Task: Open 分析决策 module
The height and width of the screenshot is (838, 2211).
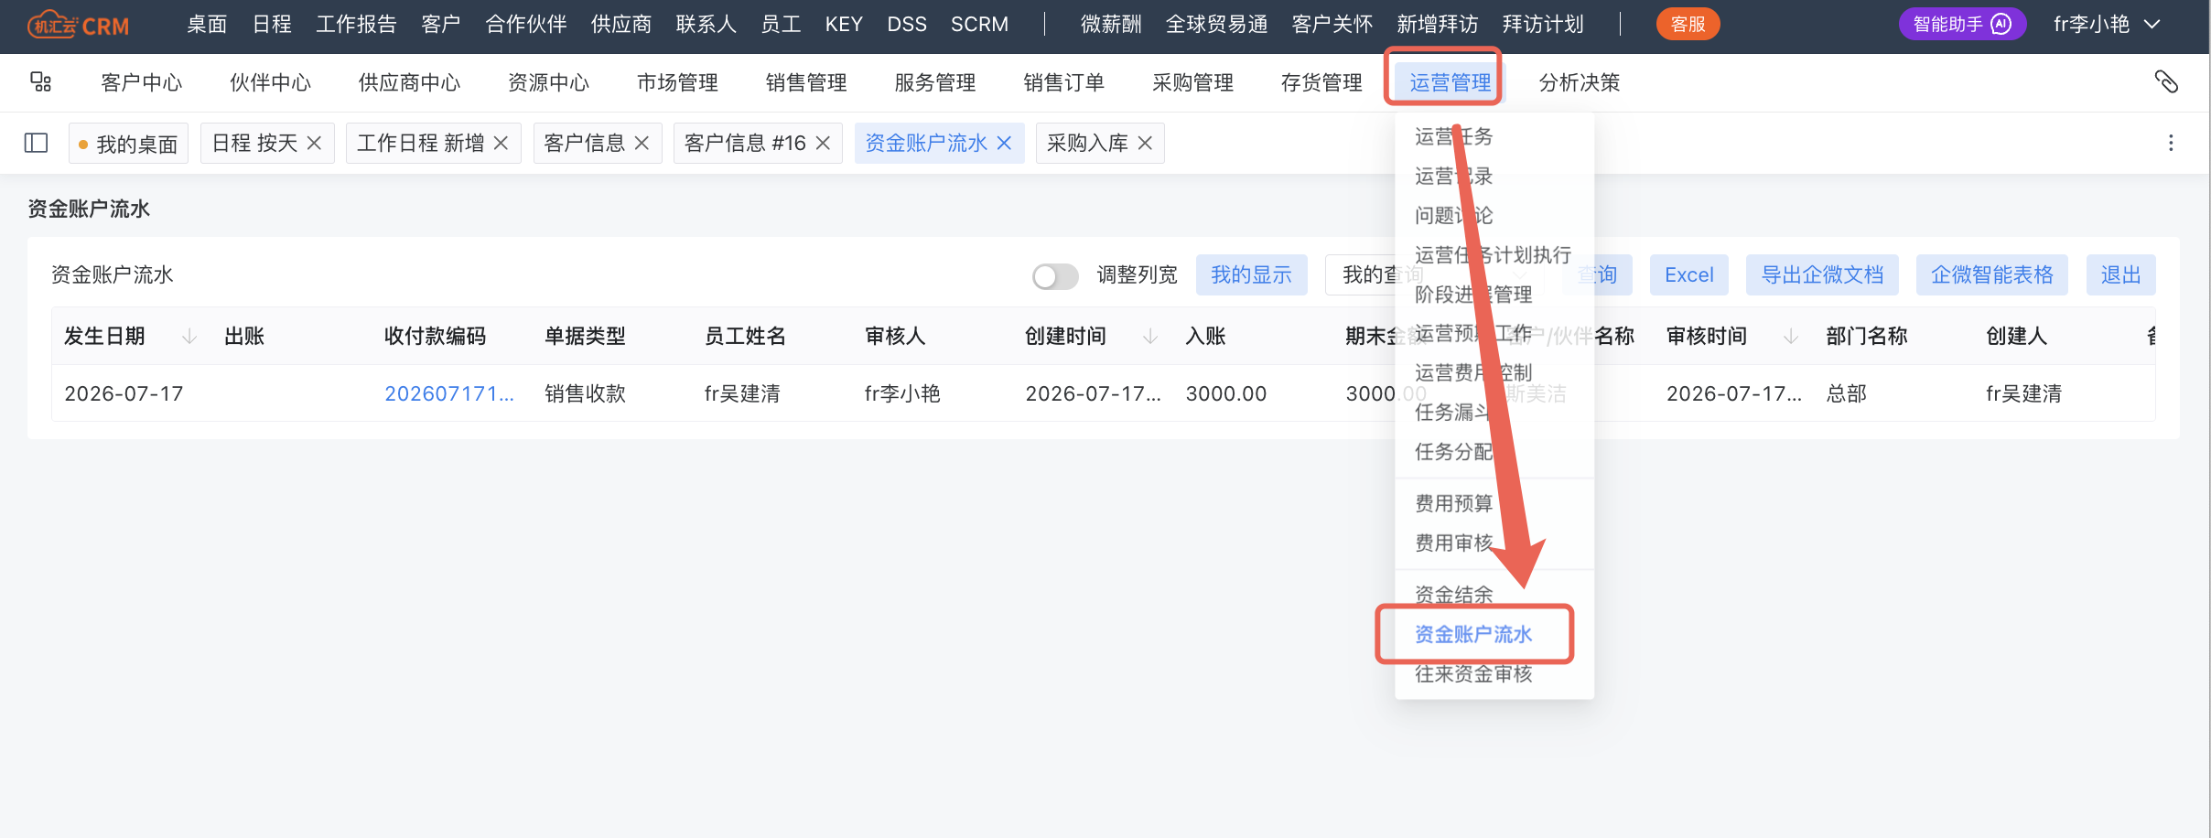Action: pos(1580,82)
